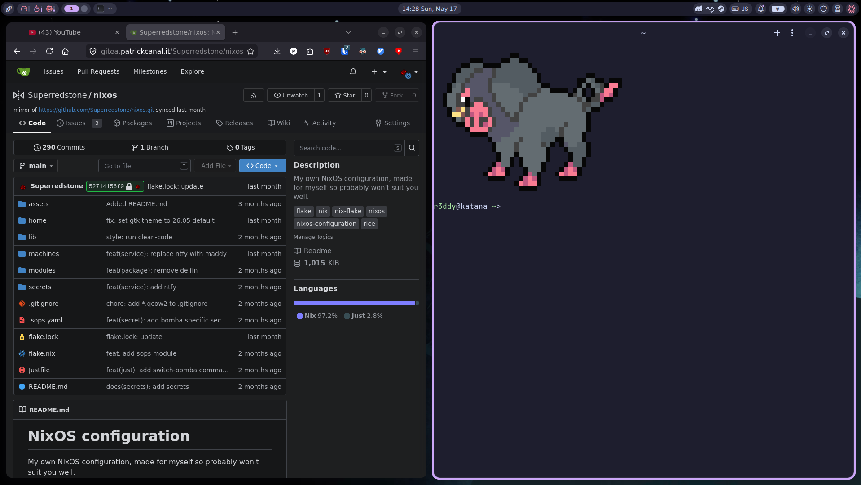Open the list-all-tabs chevron

(x=348, y=32)
